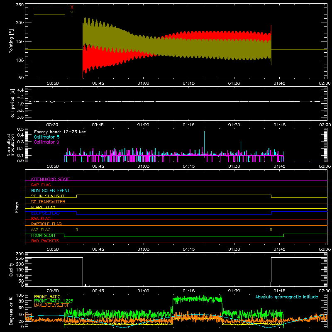
Task: Click the red legend line for X
Action: 49,9
